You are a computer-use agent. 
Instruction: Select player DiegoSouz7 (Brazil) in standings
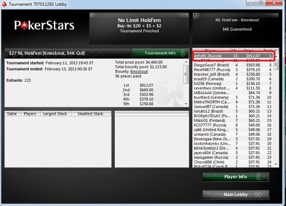(x=233, y=65)
